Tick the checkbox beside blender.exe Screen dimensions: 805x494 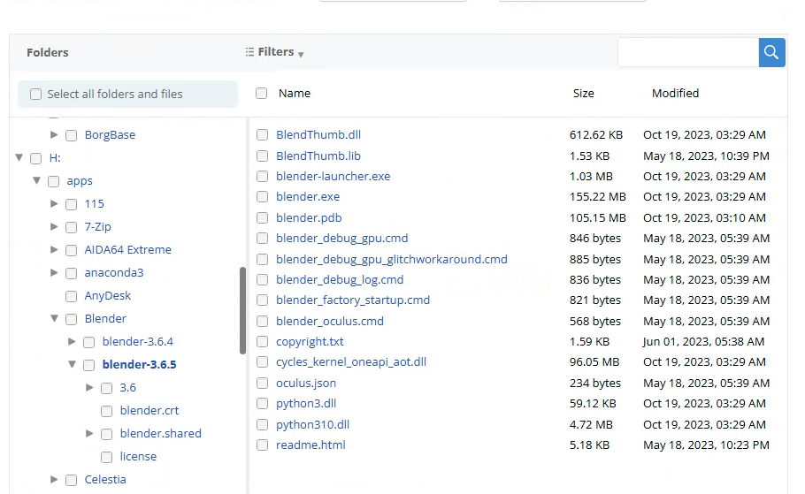[x=262, y=197]
